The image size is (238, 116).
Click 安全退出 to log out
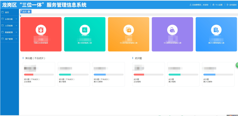point(233,5)
